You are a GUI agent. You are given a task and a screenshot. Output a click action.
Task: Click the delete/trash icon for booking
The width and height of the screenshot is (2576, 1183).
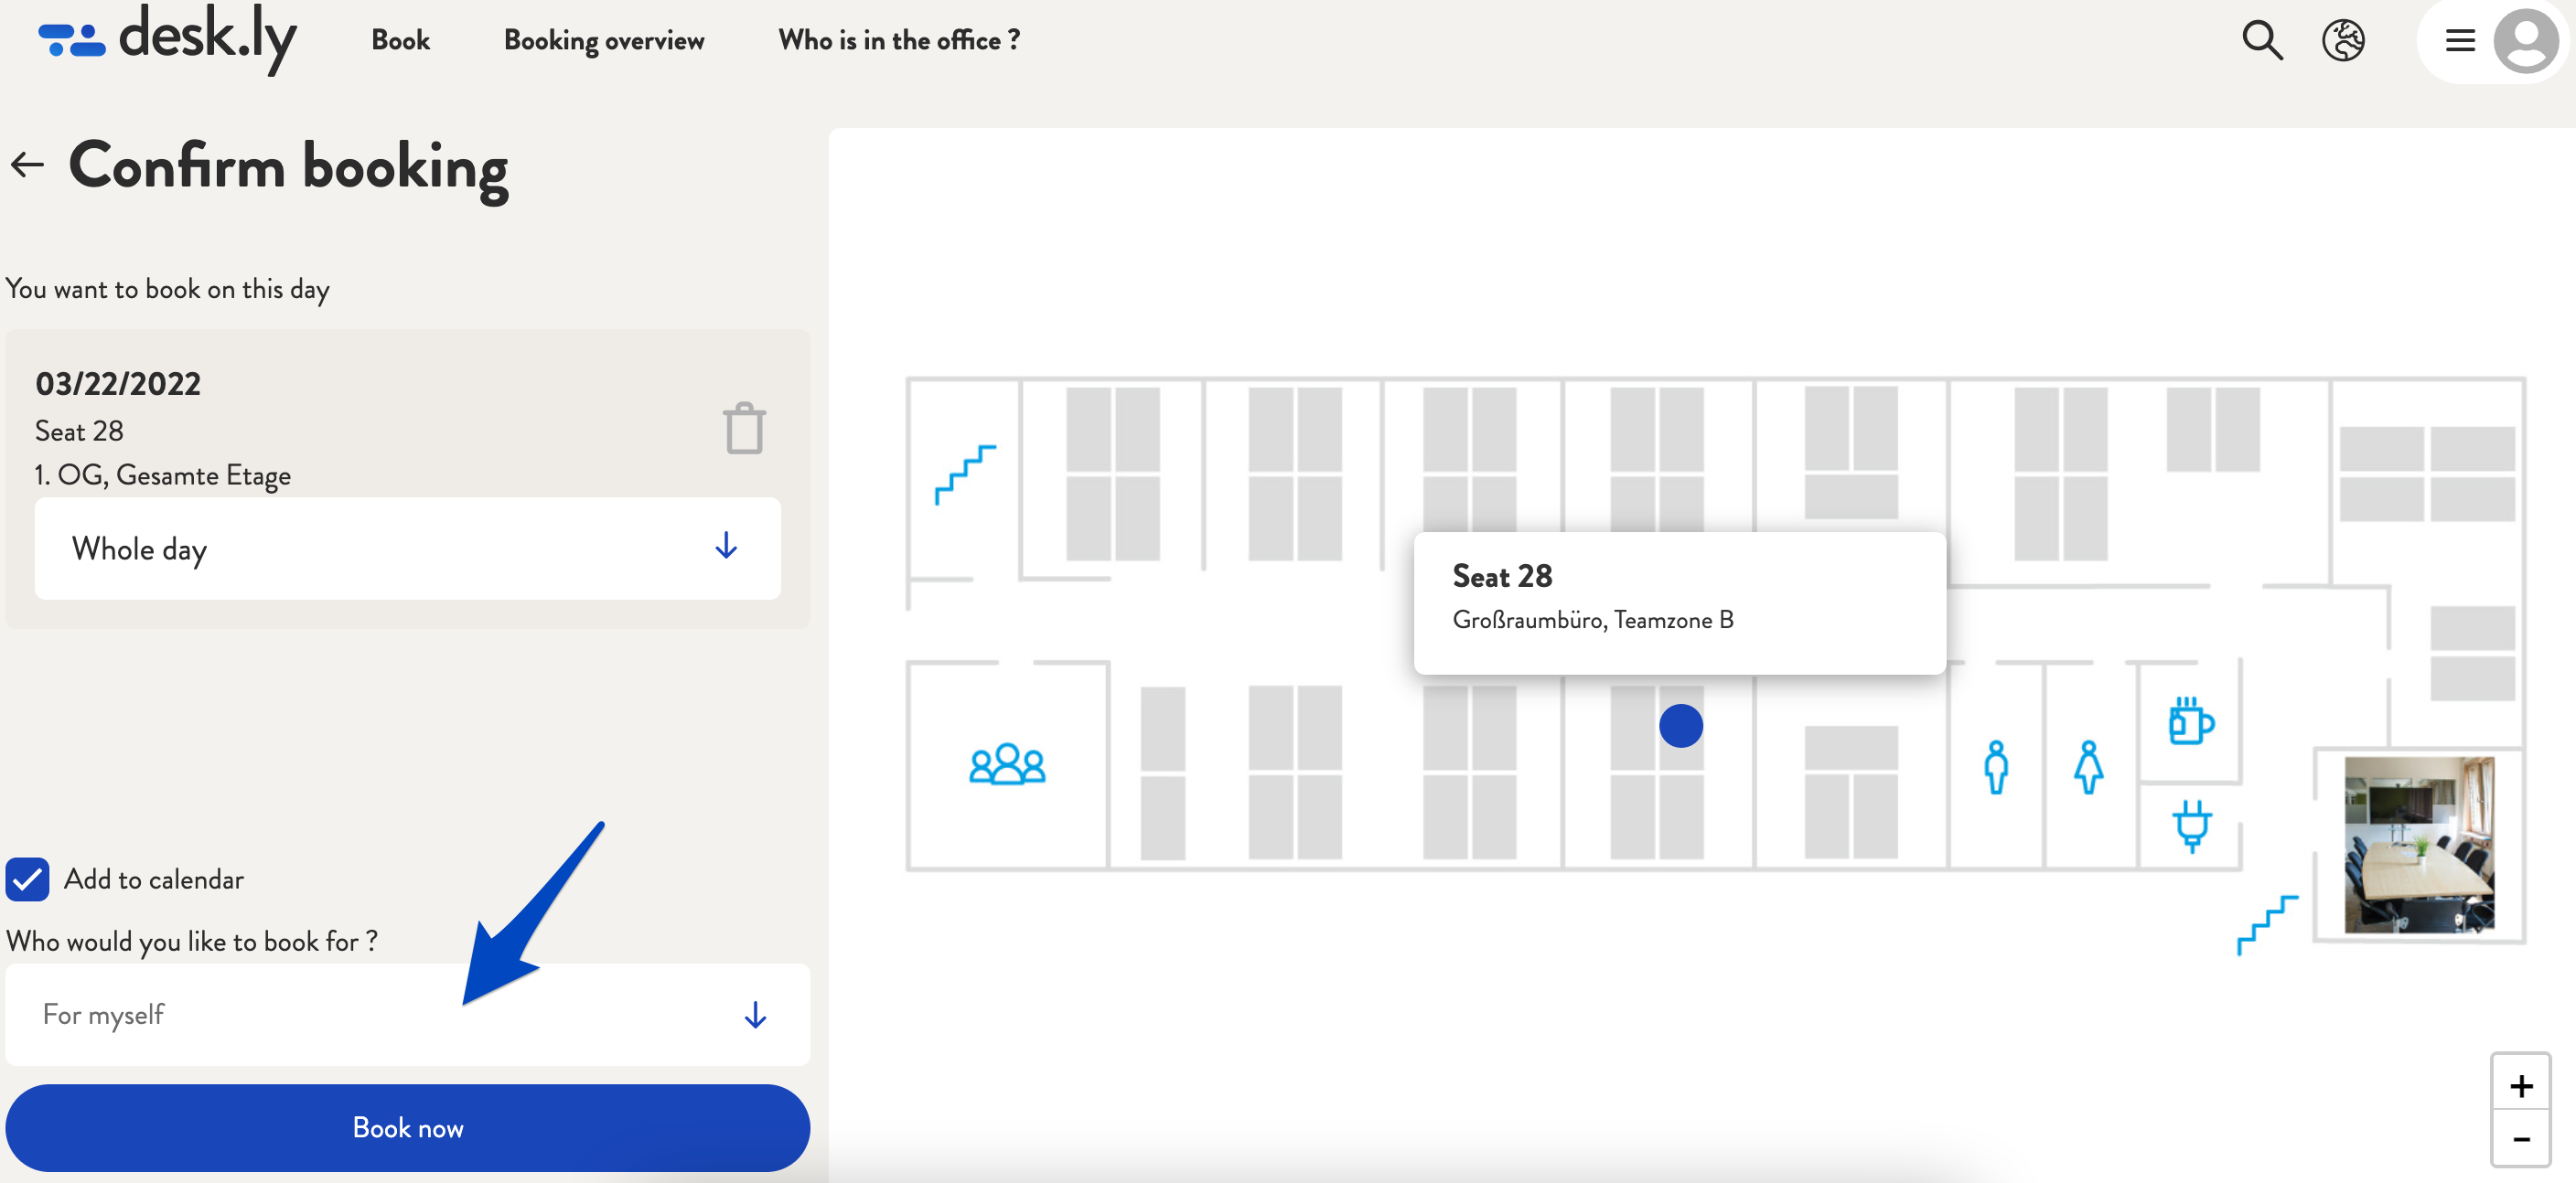(x=741, y=427)
